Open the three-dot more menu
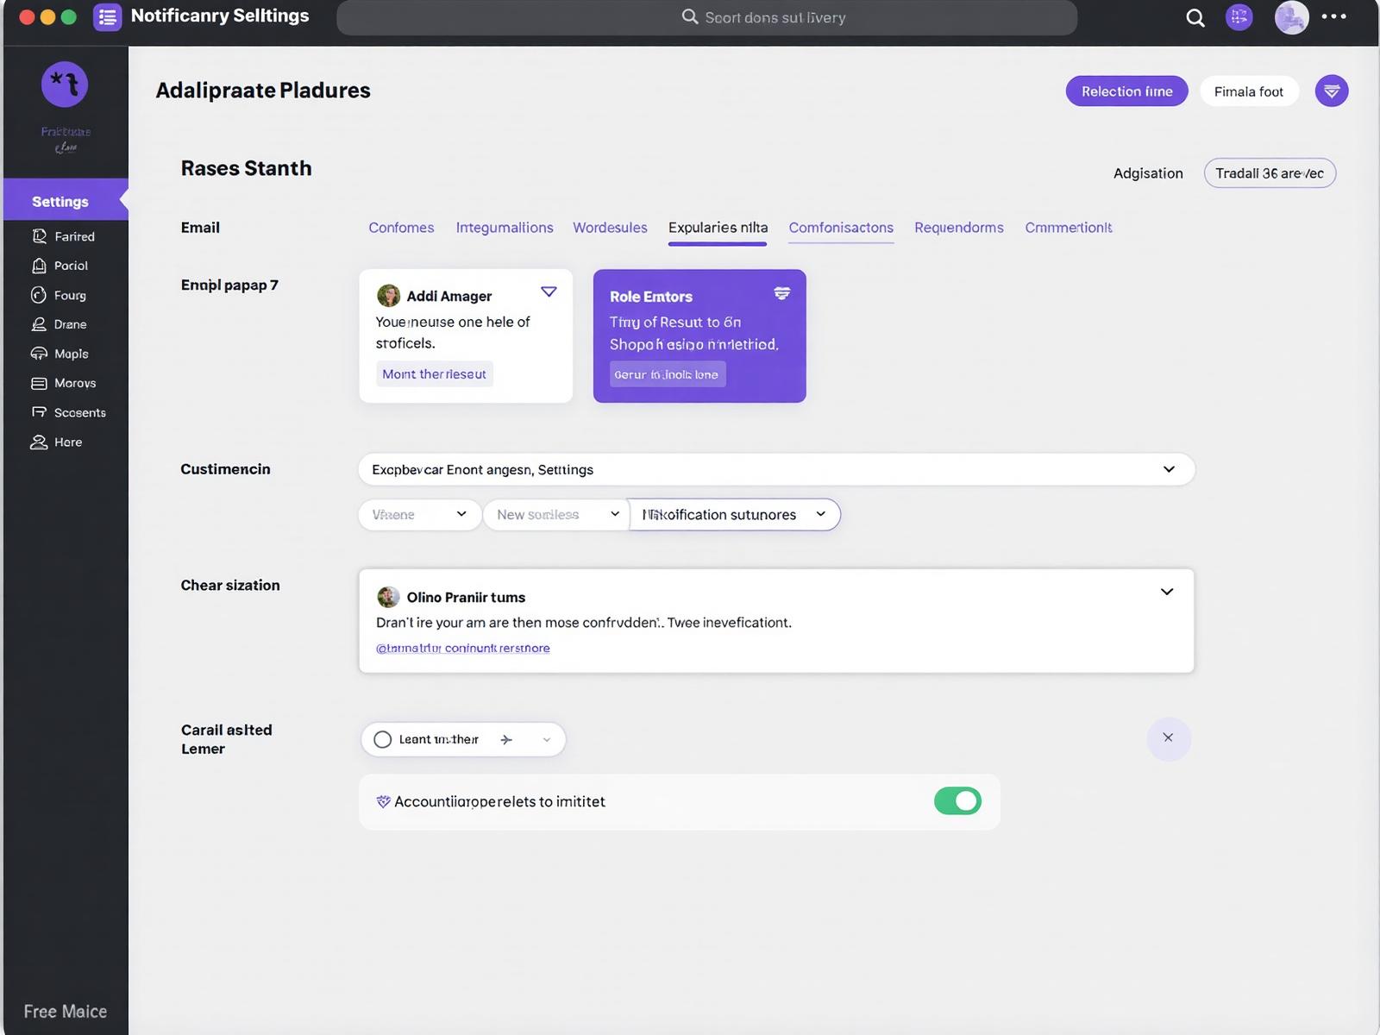The height and width of the screenshot is (1035, 1380). 1333,16
